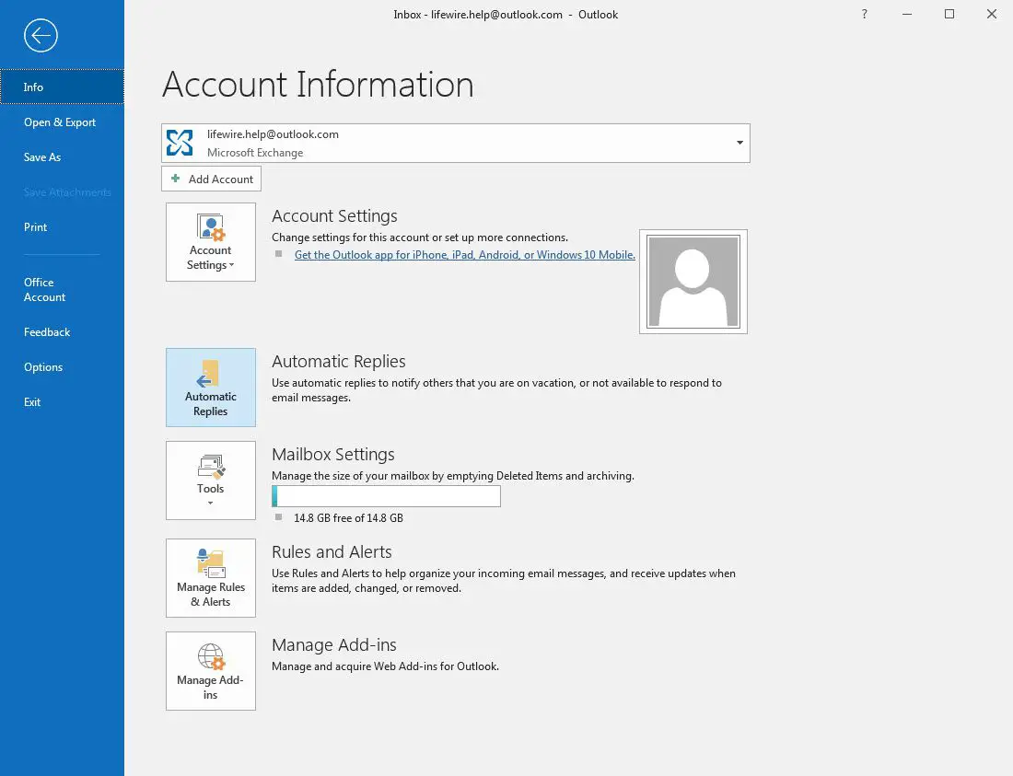1013x776 pixels.
Task: Open Manage Rules & Alerts icon
Action: 211,577
